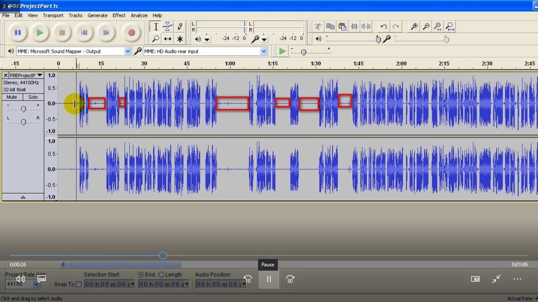Viewport: 538px width, 302px height.
Task: Click the output device speaker icon
Action: click(11, 51)
